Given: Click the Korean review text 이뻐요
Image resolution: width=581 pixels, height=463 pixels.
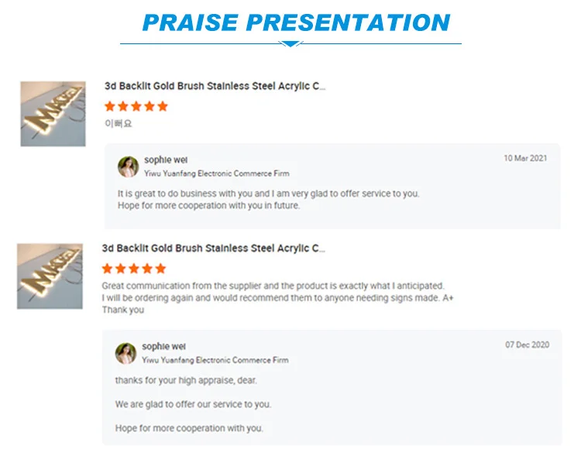Looking at the screenshot, I should pos(119,123).
